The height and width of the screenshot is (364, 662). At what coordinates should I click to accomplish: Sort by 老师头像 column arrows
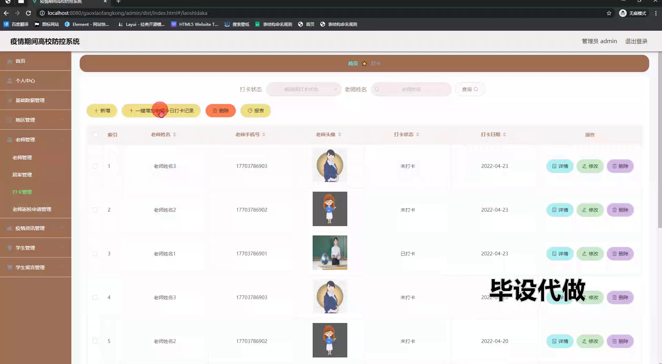point(340,134)
